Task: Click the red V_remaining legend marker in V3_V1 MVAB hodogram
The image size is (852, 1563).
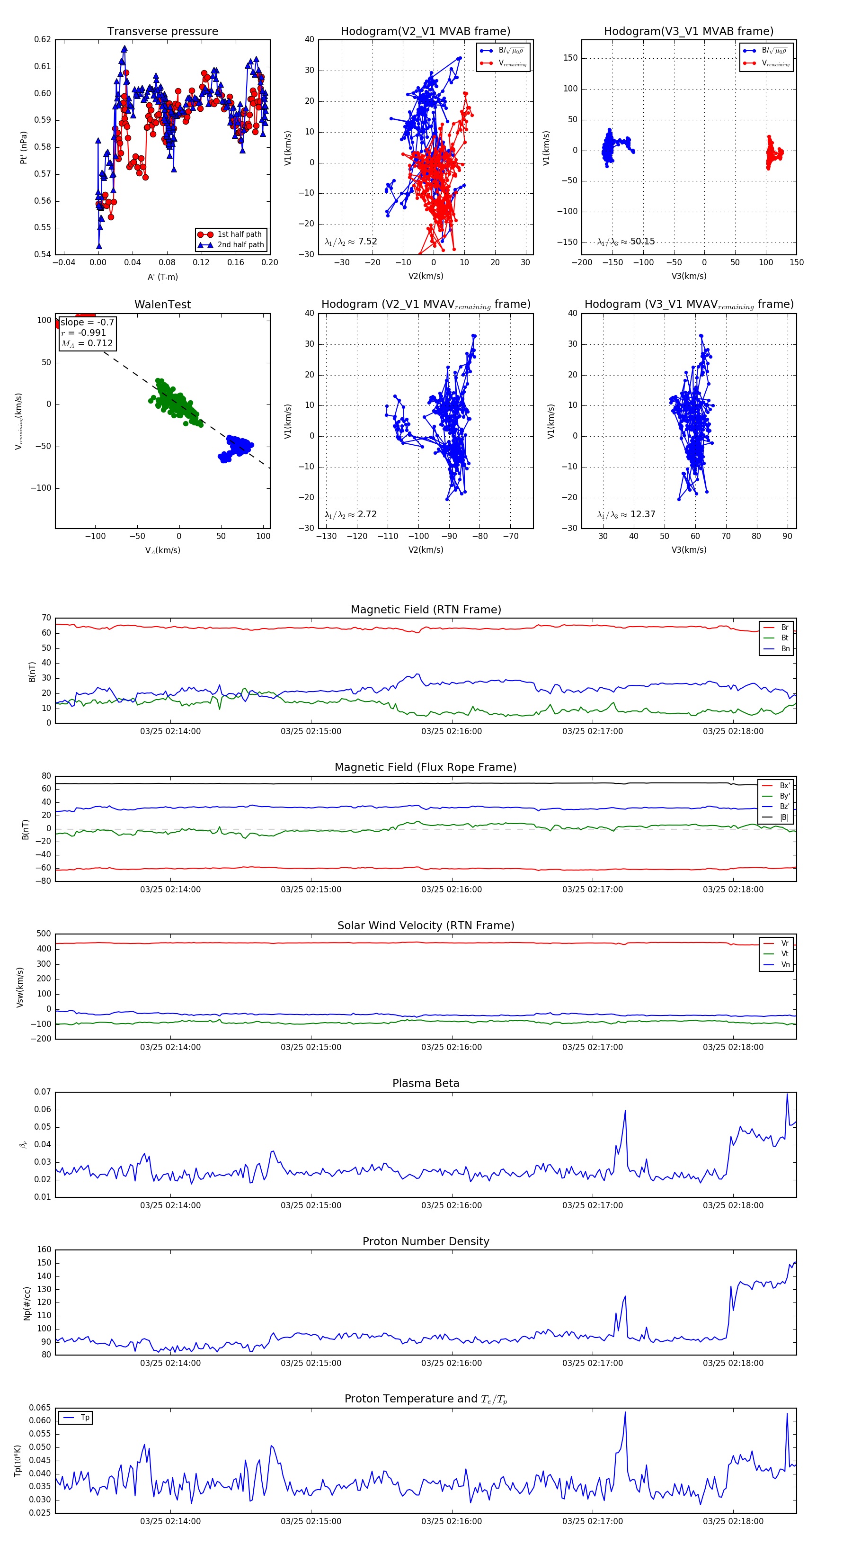Action: point(749,63)
